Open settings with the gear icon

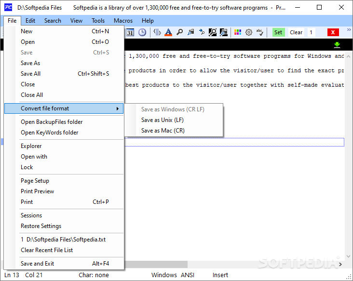click(249, 32)
